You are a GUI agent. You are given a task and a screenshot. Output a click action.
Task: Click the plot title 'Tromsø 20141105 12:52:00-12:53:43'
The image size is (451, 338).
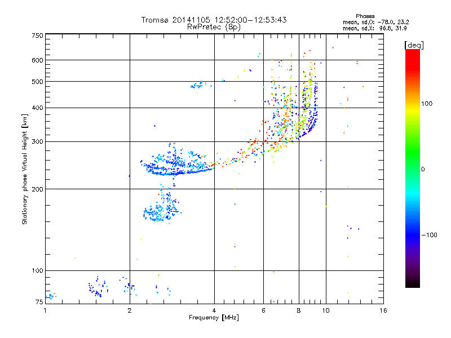(214, 20)
